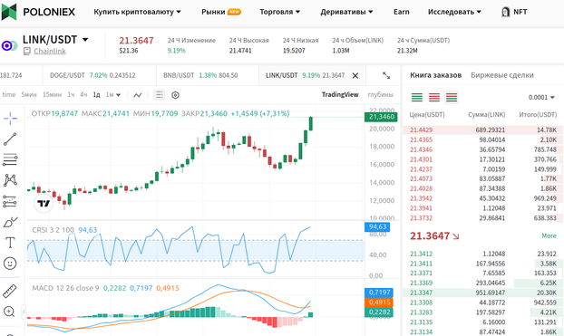Select the brush drawing tool
Viewport: 564px width, 336px height.
(10, 223)
